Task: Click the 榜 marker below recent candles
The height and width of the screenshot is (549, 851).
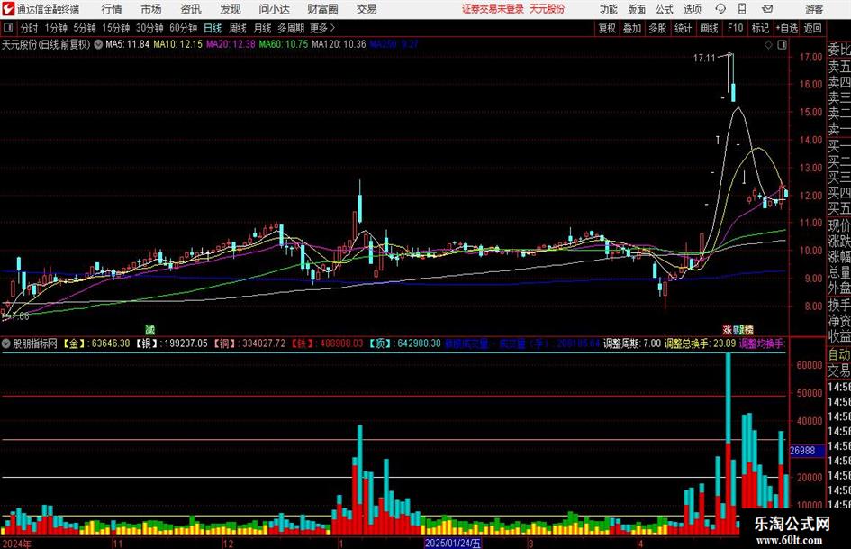Action: pos(749,329)
